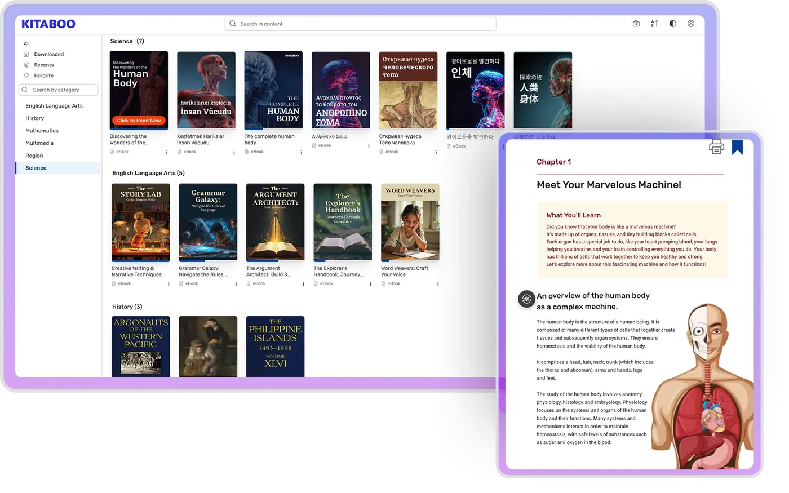Click the Search by category field
Image resolution: width=789 pixels, height=493 pixels.
[x=59, y=90]
